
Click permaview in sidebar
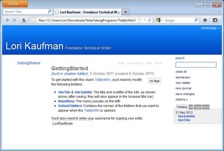click(183, 77)
